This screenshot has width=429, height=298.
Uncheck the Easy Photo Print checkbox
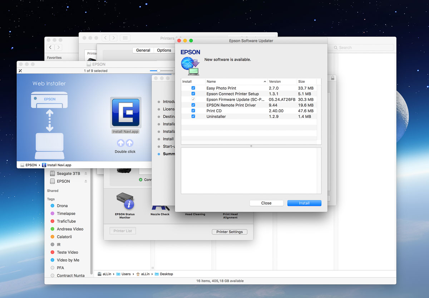[193, 88]
